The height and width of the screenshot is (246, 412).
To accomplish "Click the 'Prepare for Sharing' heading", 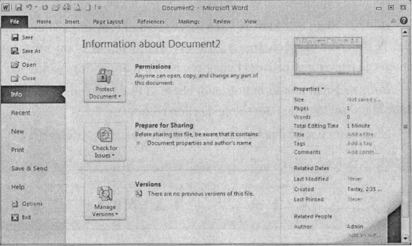I will (164, 126).
